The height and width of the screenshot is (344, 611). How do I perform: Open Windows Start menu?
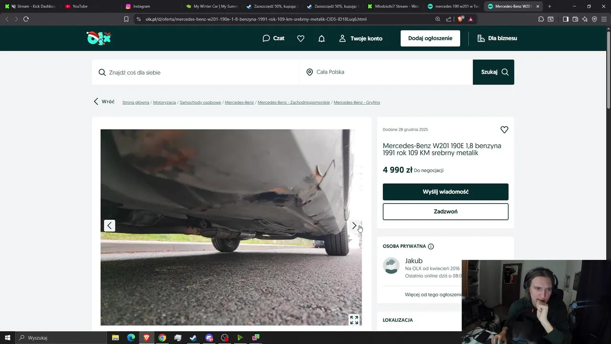tap(7, 338)
